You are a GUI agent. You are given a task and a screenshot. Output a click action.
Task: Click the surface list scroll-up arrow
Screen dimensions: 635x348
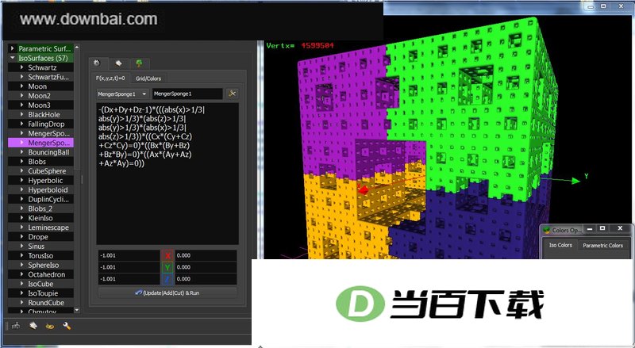pos(77,48)
